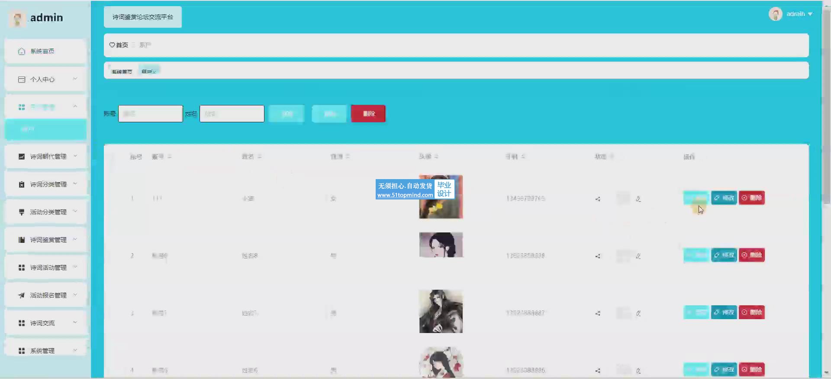Viewport: 831px width, 379px height.
Task: Click 修改 button in row 3
Action: pyautogui.click(x=724, y=312)
